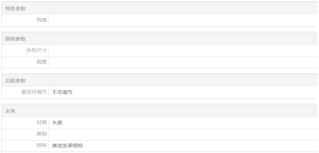319x153 pixels.
Task: Click the 类别 label
Action: tap(41, 134)
